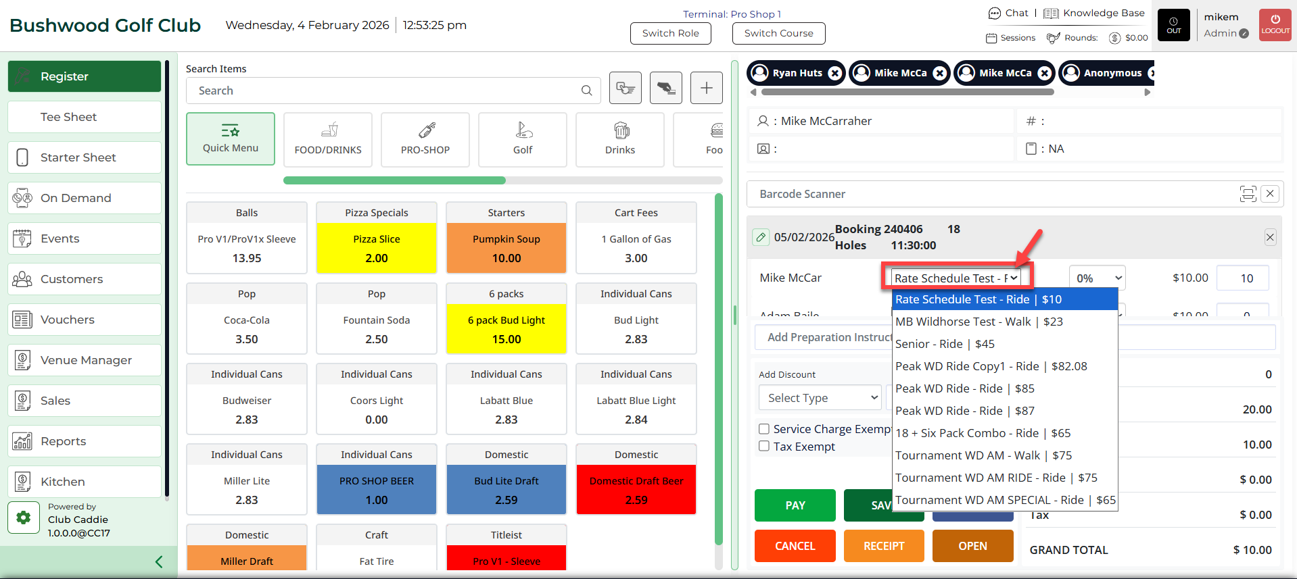Image resolution: width=1297 pixels, height=579 pixels.
Task: Open the Select Type discount dropdown
Action: (x=820, y=398)
